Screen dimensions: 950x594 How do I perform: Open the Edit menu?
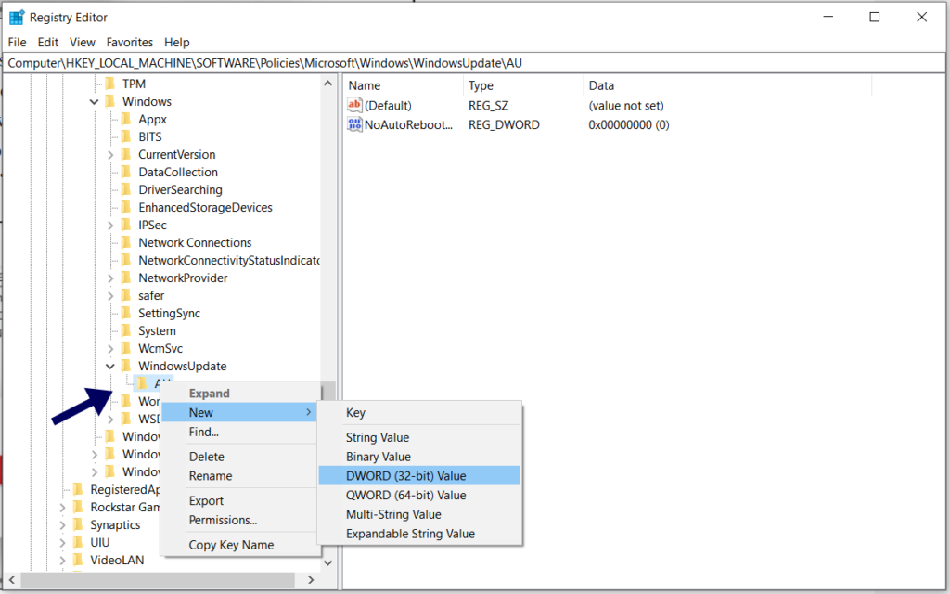pos(47,42)
